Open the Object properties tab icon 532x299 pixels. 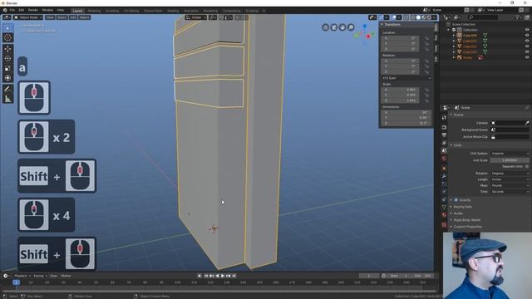444,168
